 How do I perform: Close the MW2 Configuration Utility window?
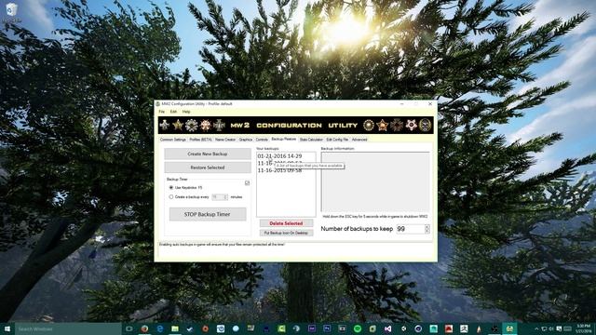pos(430,103)
